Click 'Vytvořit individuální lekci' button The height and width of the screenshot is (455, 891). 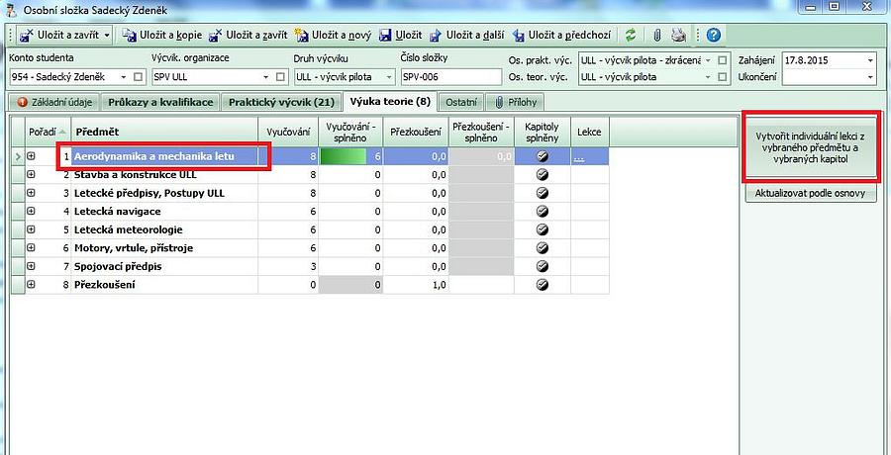tap(810, 147)
